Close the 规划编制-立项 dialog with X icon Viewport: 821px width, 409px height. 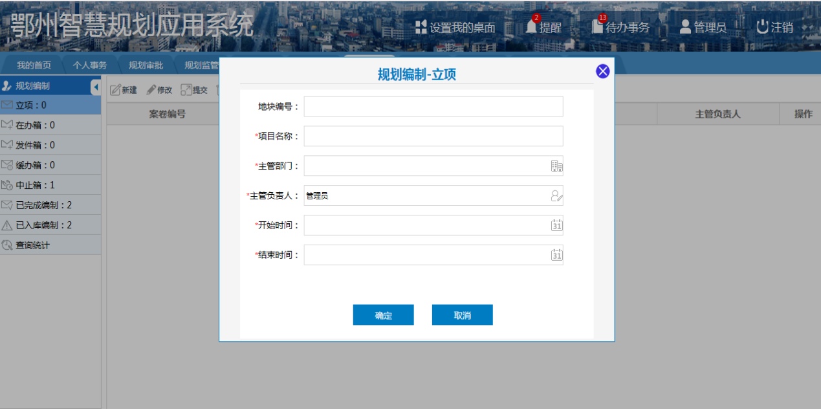point(602,71)
